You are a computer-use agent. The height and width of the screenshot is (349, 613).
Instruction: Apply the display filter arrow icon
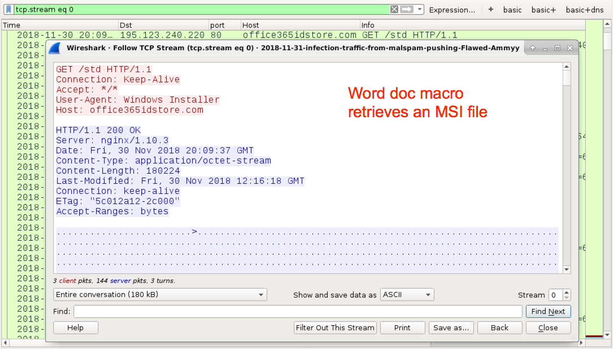[407, 10]
